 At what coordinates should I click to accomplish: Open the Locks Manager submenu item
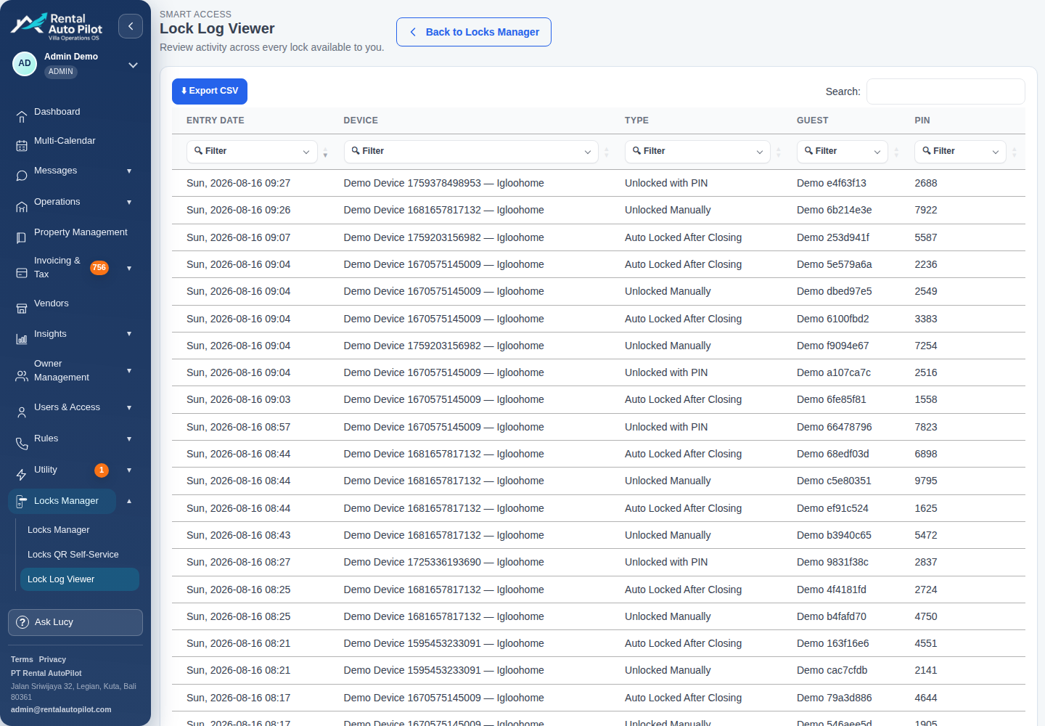point(59,530)
